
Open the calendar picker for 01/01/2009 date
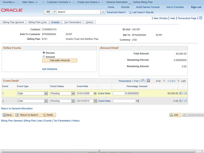pos(95,93)
